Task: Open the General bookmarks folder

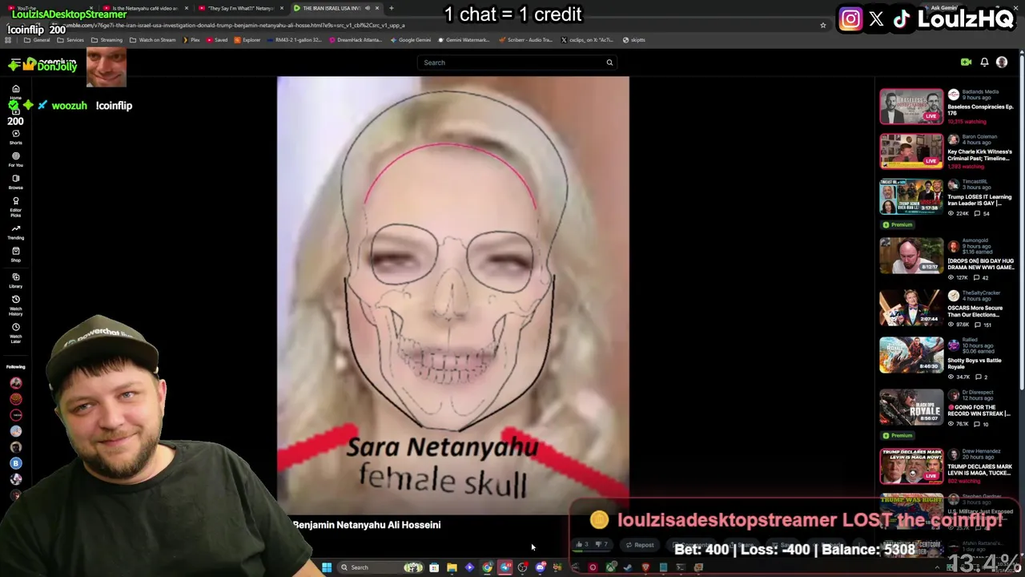Action: (37, 40)
